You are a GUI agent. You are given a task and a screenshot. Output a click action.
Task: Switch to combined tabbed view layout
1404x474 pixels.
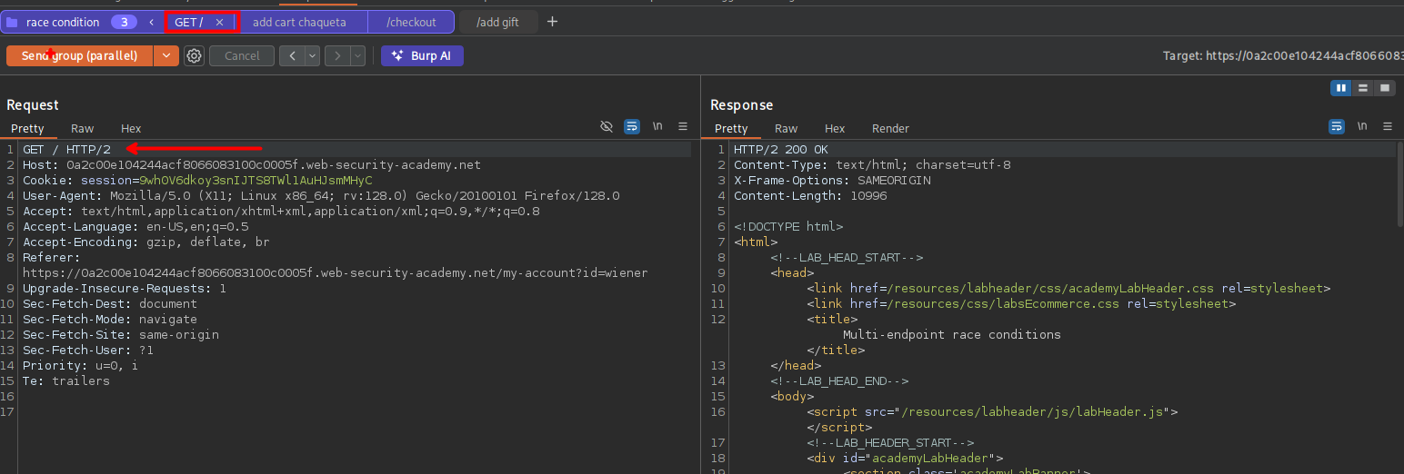pyautogui.click(x=1384, y=88)
